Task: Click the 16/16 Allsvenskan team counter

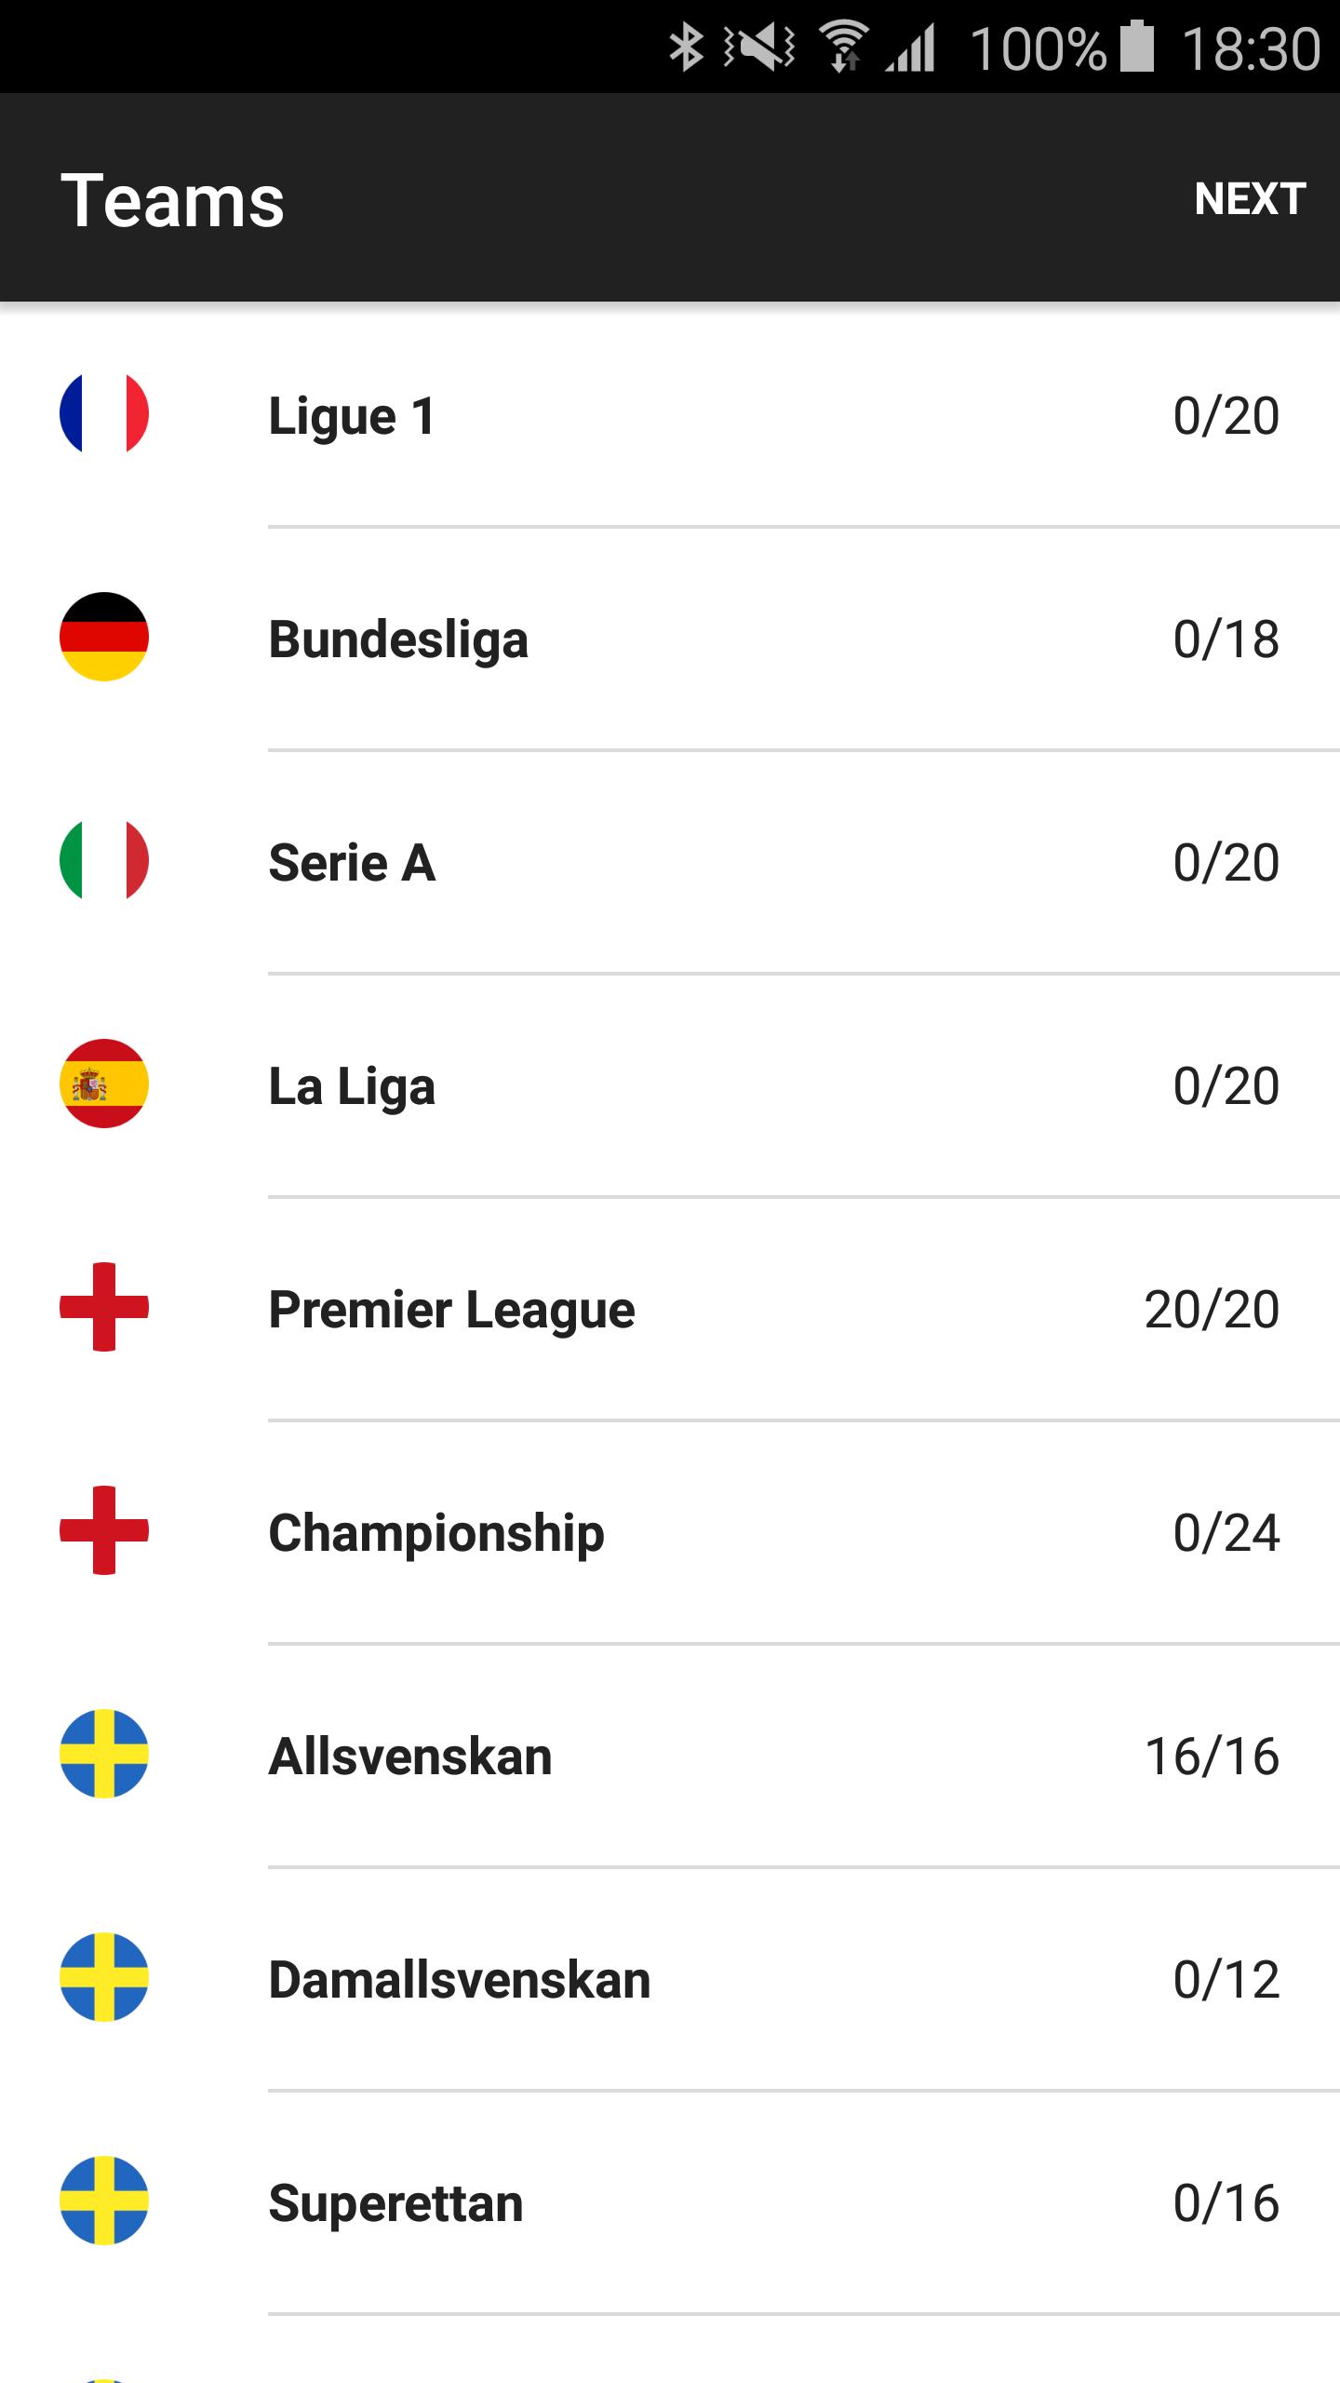Action: click(x=1212, y=1757)
